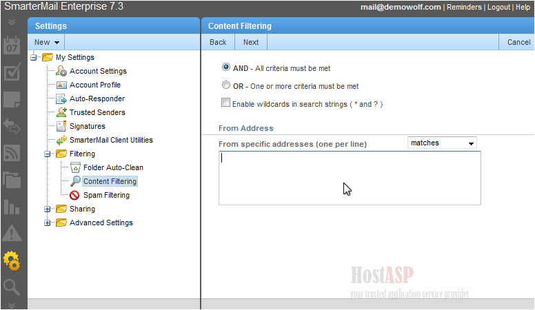Click mail@demowolf.com account text
This screenshot has width=535, height=310.
401,7
